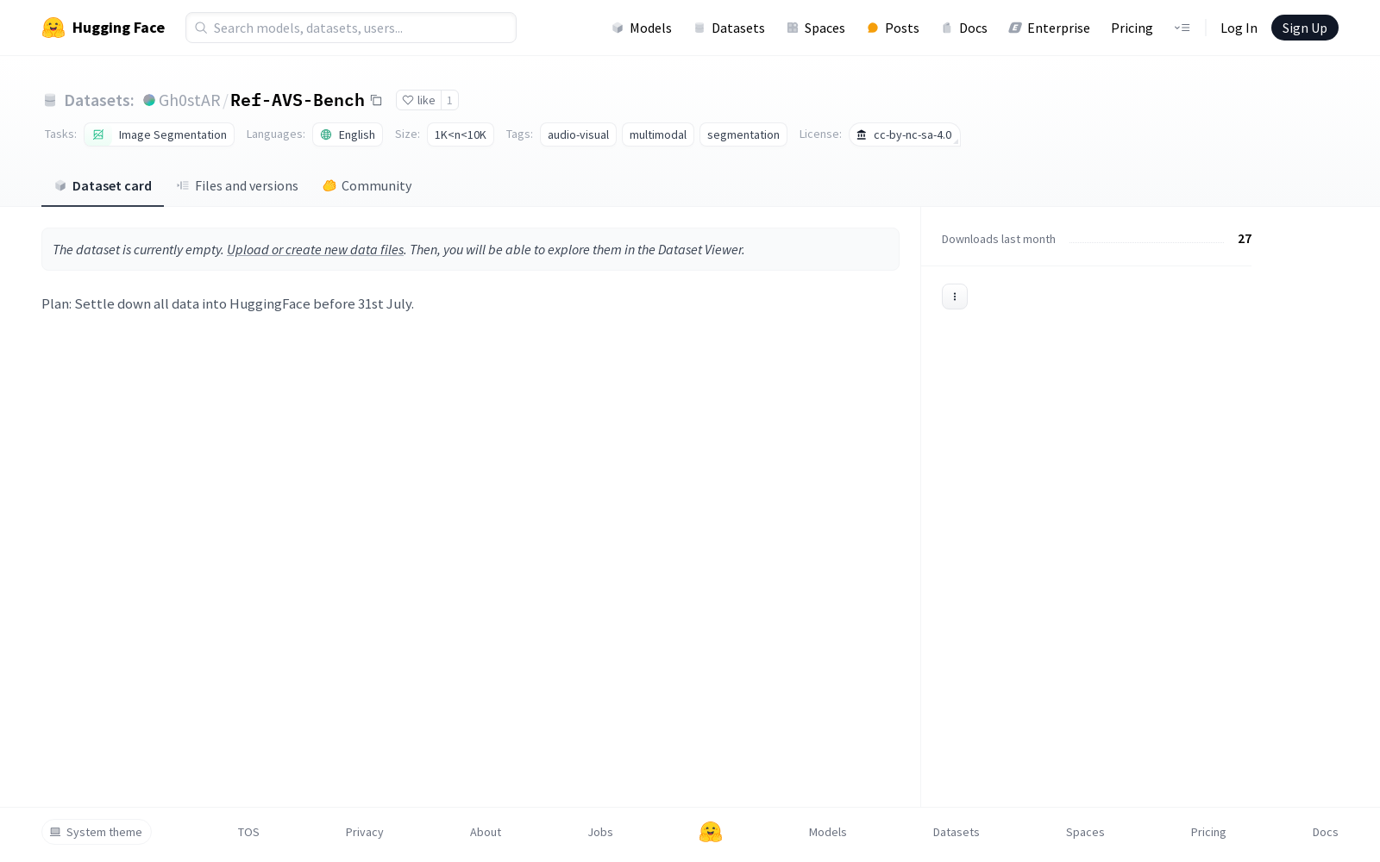This screenshot has width=1380, height=862.
Task: Open the Models page in top navigation
Action: (x=642, y=28)
